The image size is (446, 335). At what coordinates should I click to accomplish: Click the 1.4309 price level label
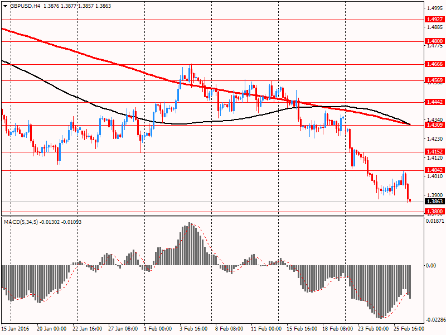[x=434, y=125]
